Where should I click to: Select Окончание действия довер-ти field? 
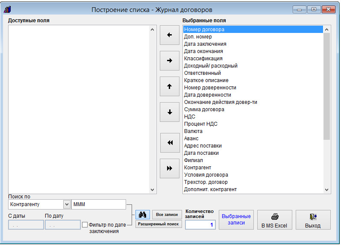pyautogui.click(x=253, y=102)
